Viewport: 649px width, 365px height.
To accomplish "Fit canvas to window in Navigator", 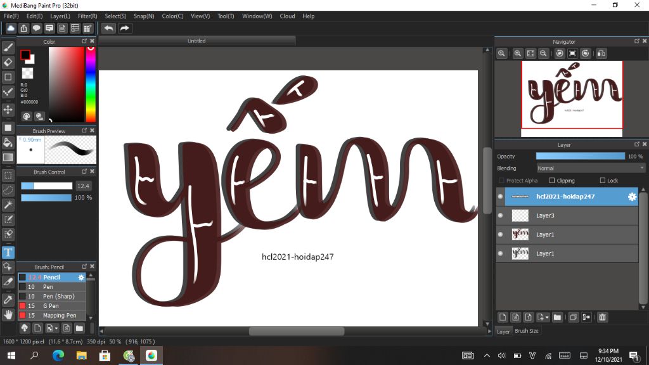I will point(530,53).
